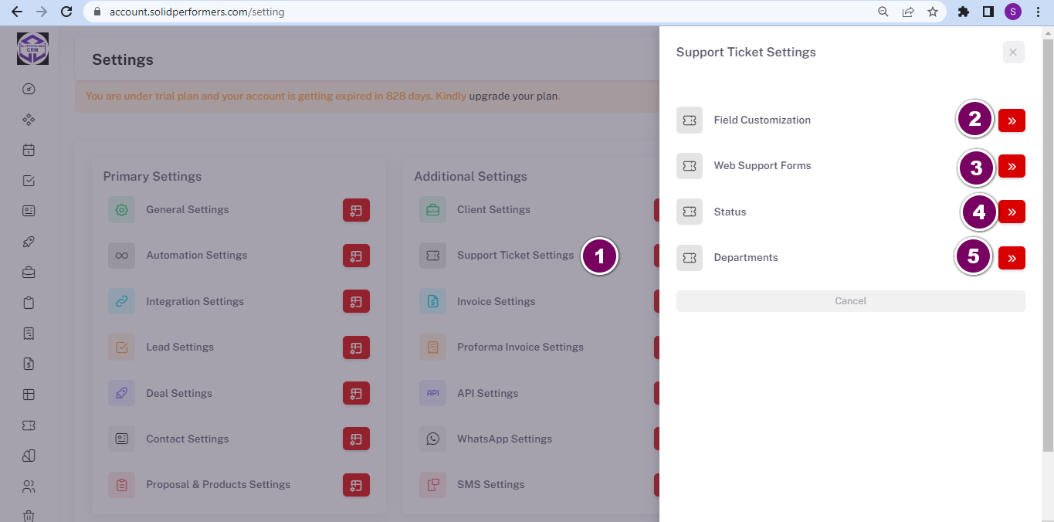The image size is (1054, 522).
Task: Click the Integration Settings link icon
Action: tap(121, 302)
